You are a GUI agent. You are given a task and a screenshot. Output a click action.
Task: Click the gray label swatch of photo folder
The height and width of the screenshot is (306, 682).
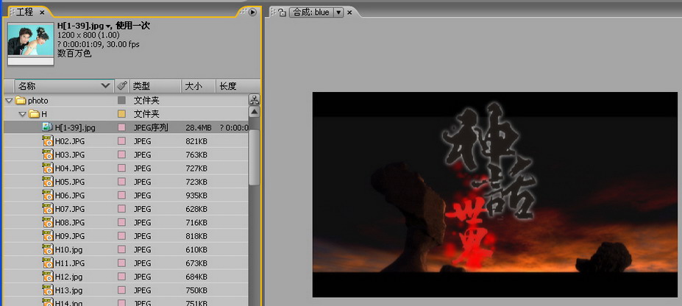click(x=122, y=100)
